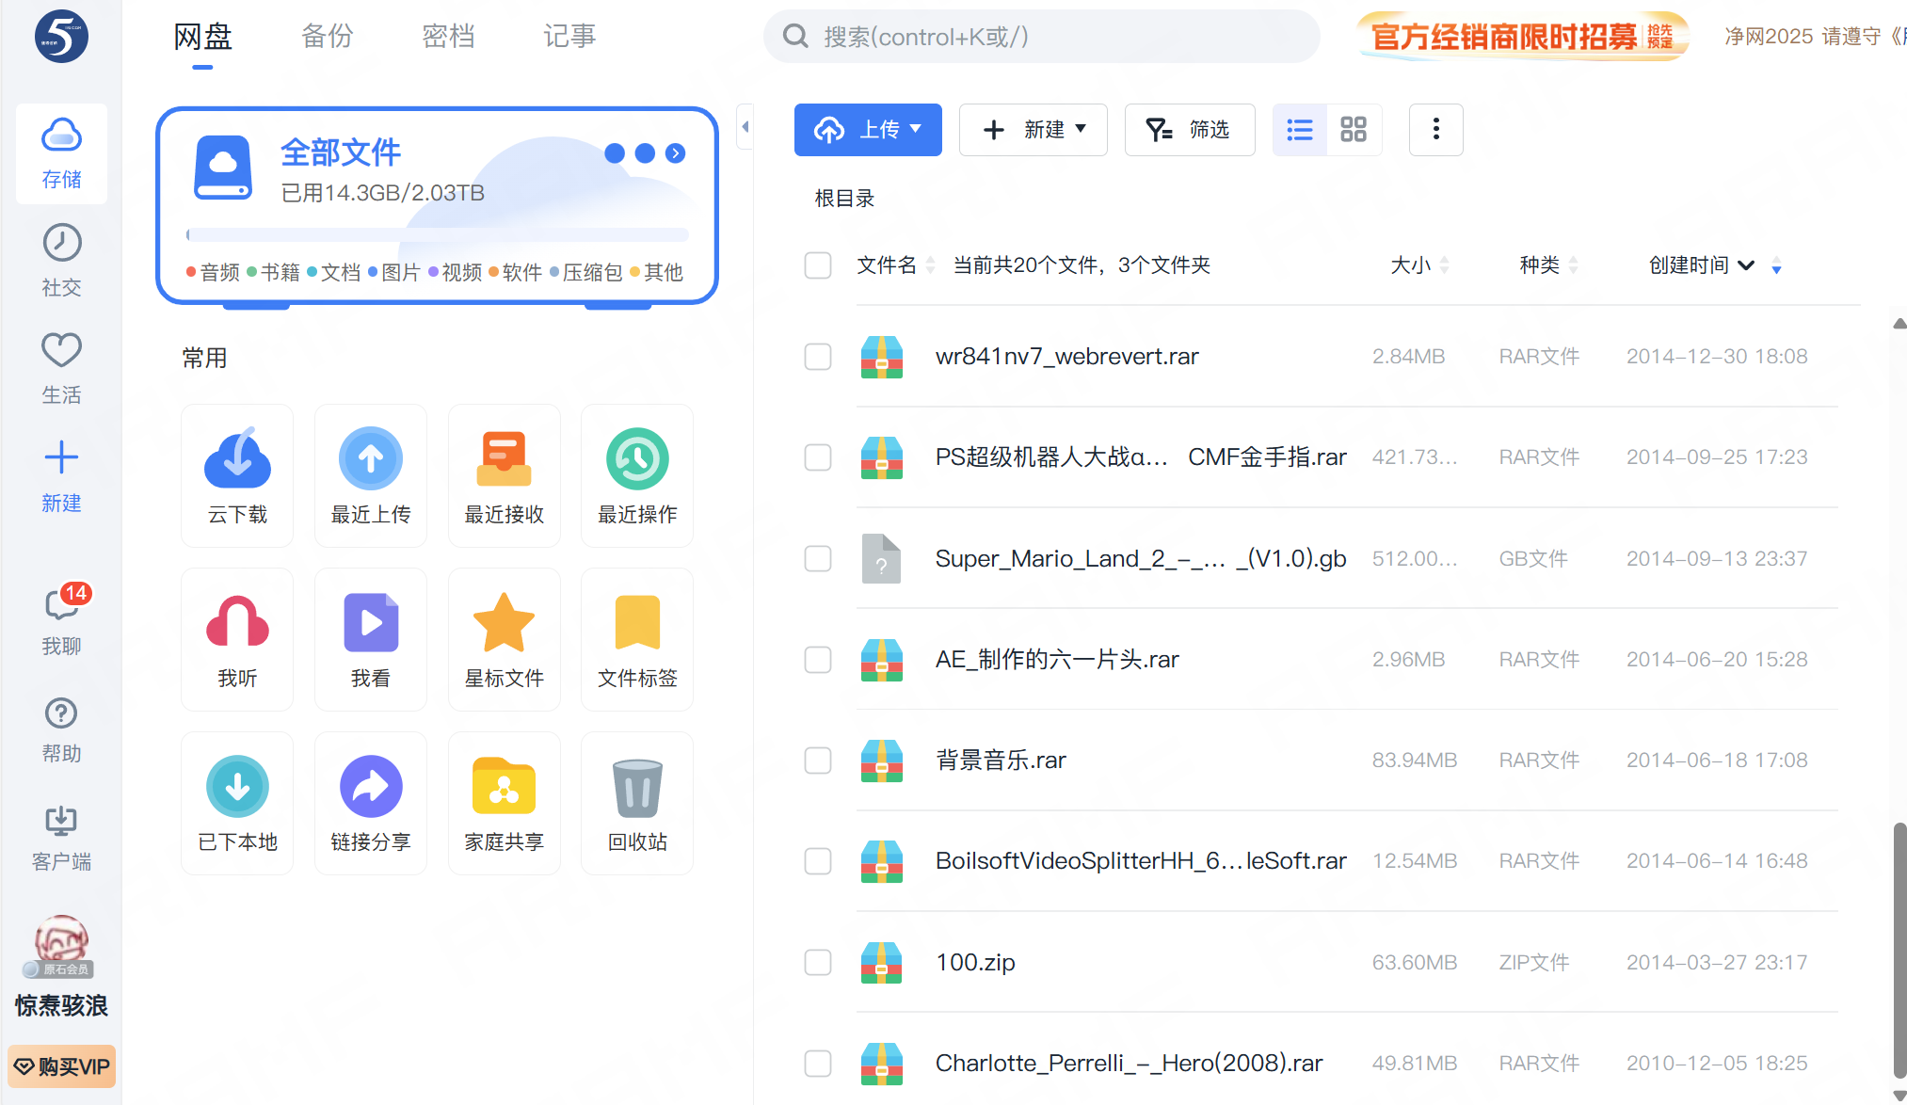Open the three-dot more options menu
The image size is (1907, 1105).
click(1435, 130)
